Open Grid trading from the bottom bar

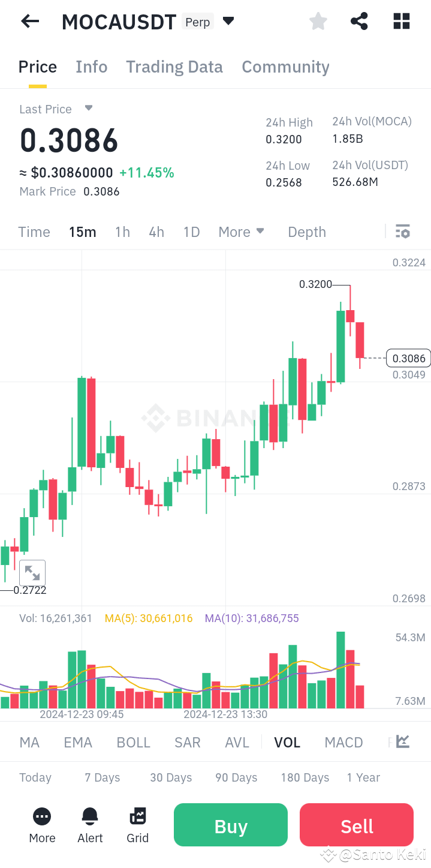(137, 825)
